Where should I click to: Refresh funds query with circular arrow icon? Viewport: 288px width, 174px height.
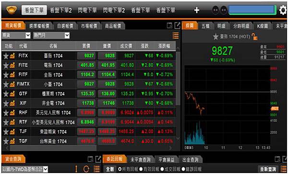click(x=86, y=169)
